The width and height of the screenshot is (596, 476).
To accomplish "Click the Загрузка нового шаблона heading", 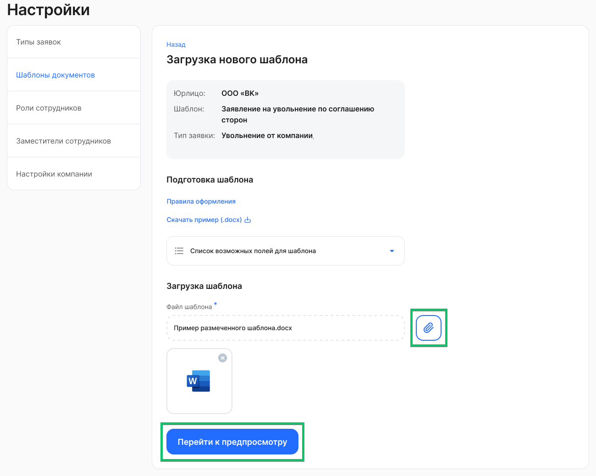I will [237, 60].
